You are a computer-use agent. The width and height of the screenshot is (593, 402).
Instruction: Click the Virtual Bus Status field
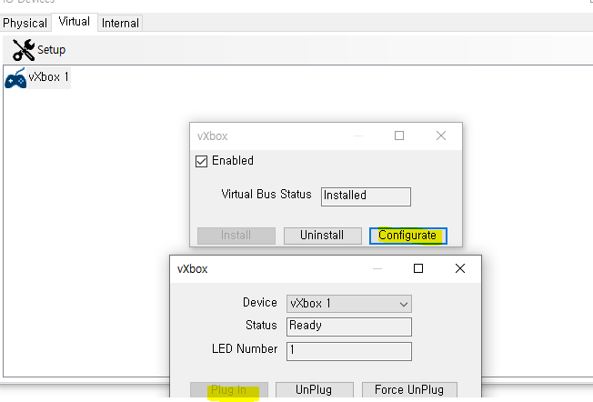click(x=366, y=196)
